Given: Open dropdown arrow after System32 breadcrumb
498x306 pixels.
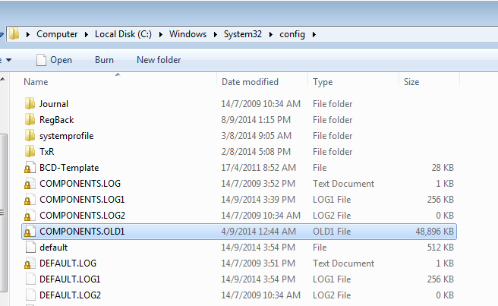Looking at the screenshot, I should click(x=270, y=34).
